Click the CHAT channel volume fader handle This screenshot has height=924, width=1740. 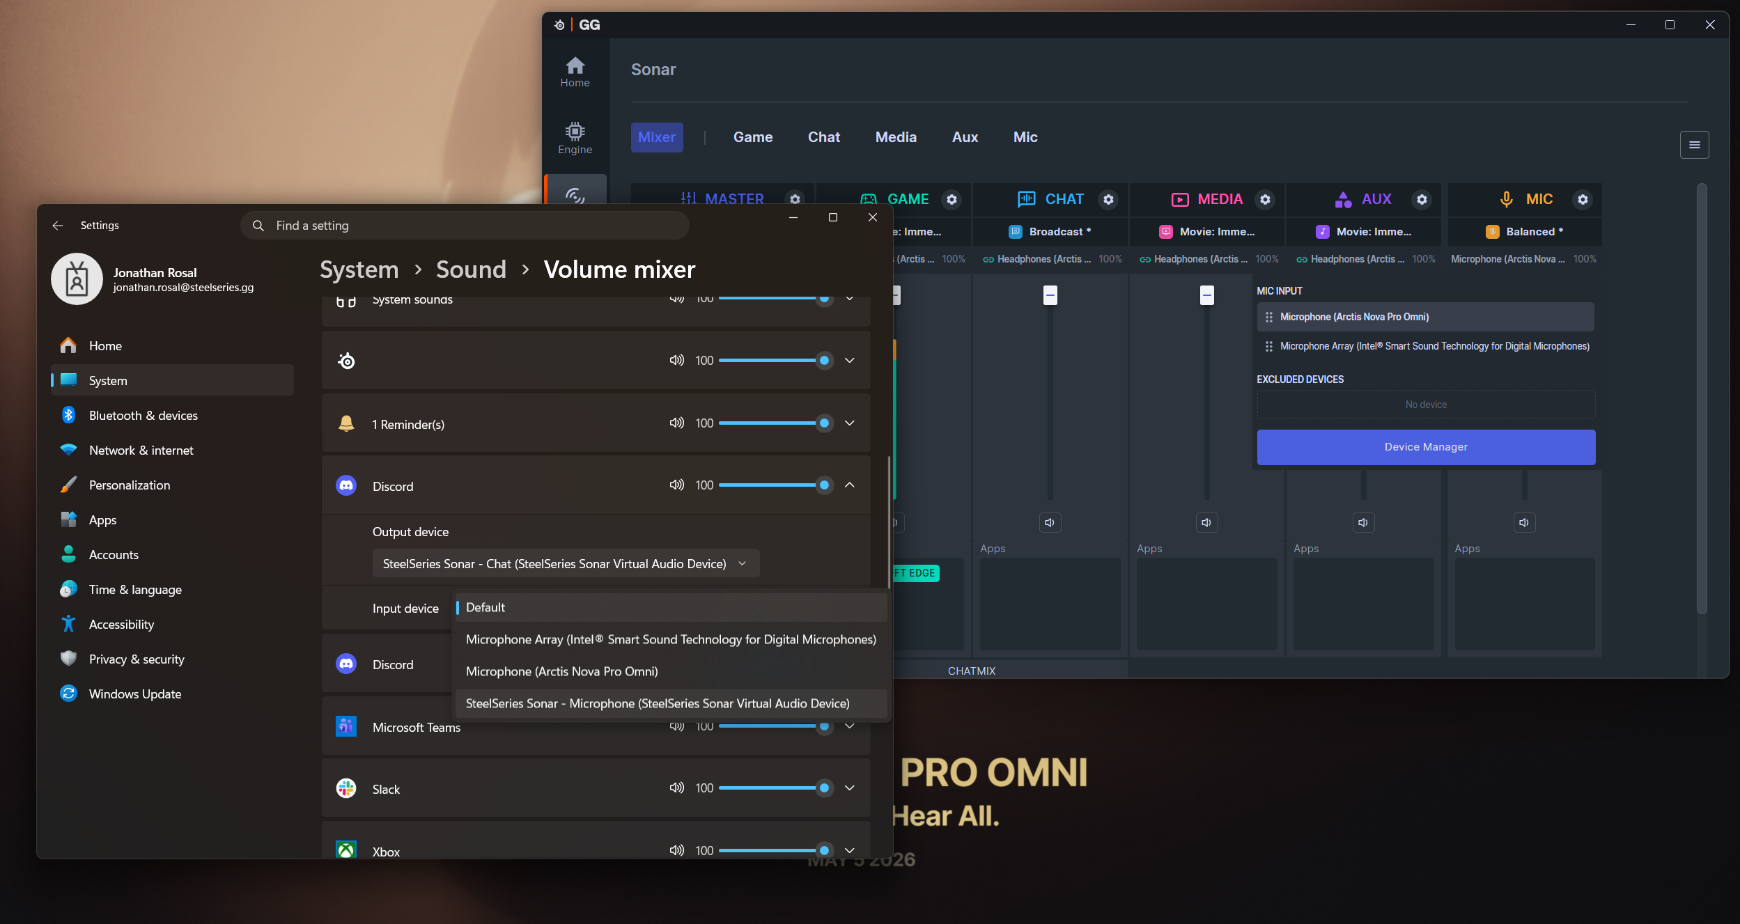[x=1050, y=295]
